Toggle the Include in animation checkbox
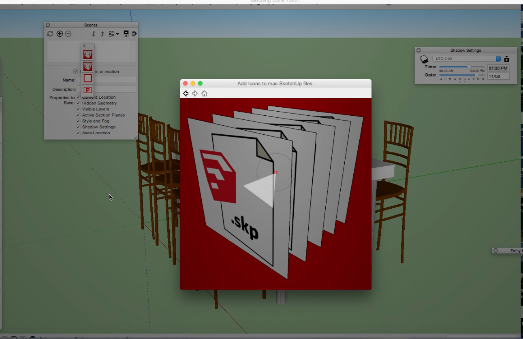Screen dimensions: 523x339 (x=75, y=72)
